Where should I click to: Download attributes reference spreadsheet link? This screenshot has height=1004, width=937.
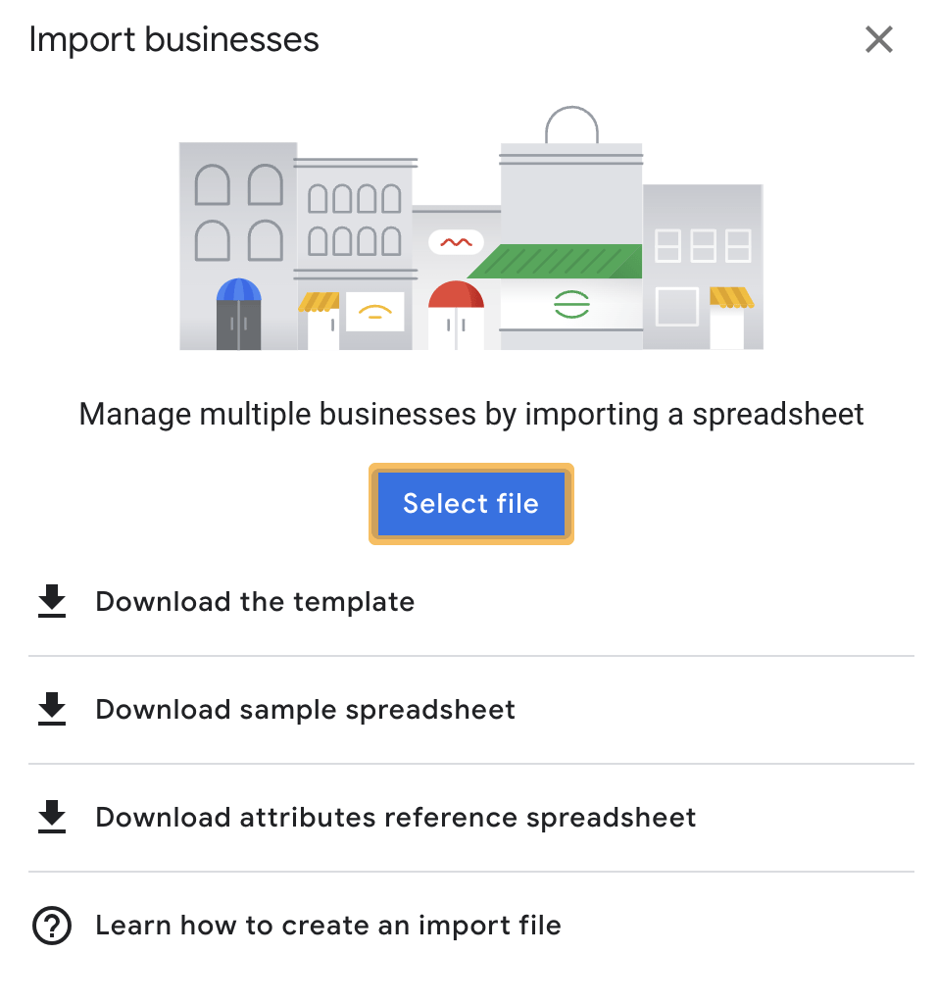395,817
